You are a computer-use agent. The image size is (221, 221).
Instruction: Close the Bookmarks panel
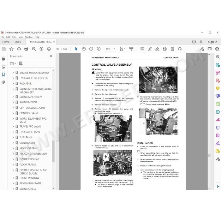[51, 56]
